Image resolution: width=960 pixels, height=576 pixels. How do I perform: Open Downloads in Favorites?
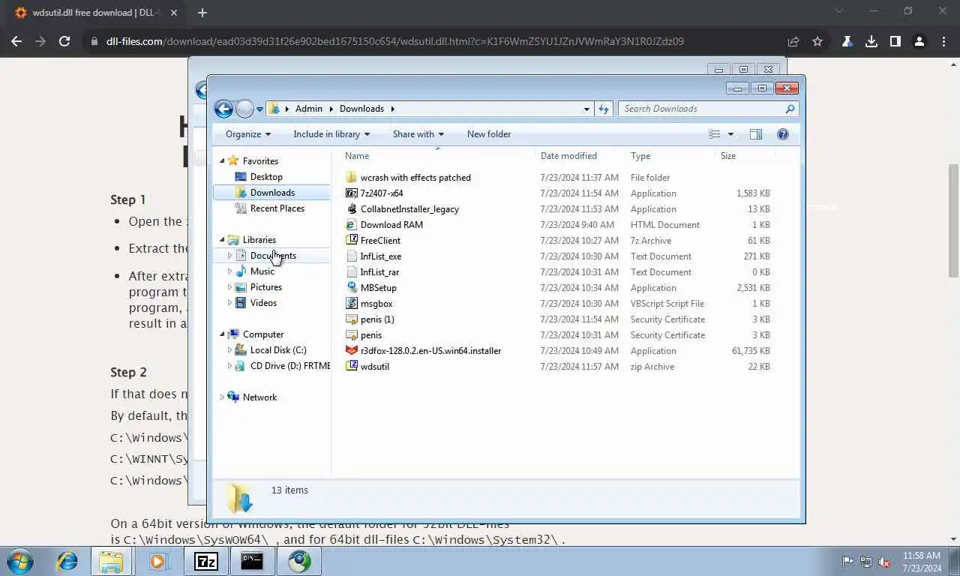click(272, 193)
